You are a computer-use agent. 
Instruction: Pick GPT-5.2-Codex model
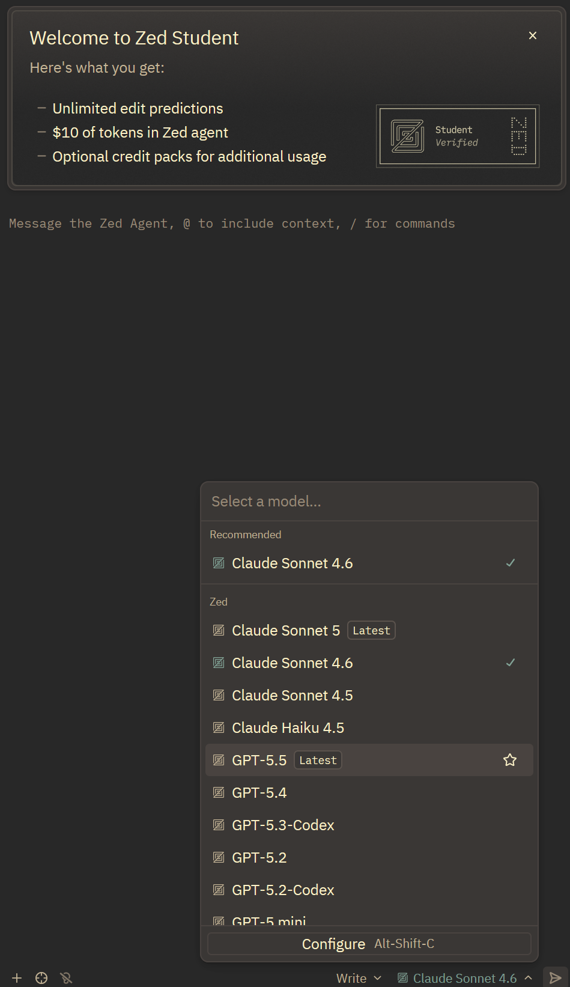tap(369, 890)
